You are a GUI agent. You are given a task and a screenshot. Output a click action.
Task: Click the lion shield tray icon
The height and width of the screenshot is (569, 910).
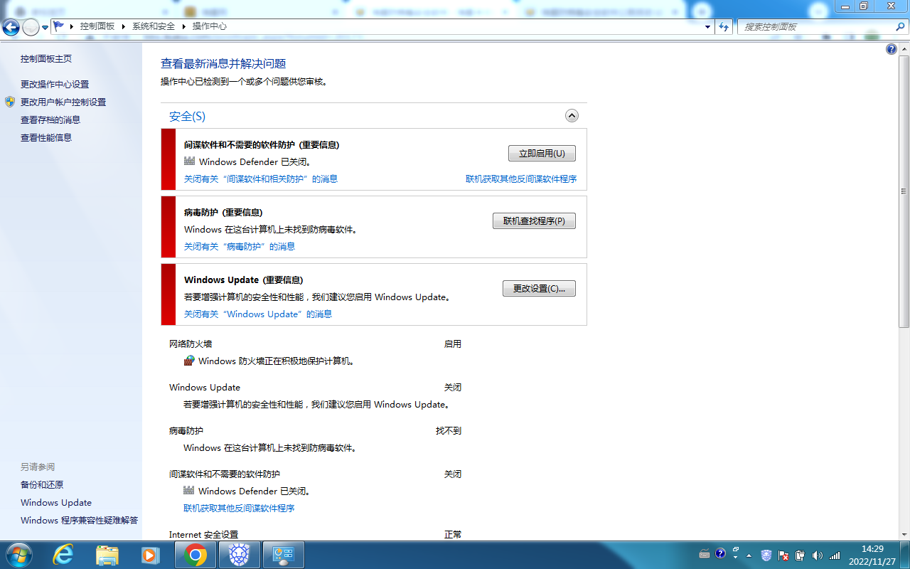click(766, 555)
